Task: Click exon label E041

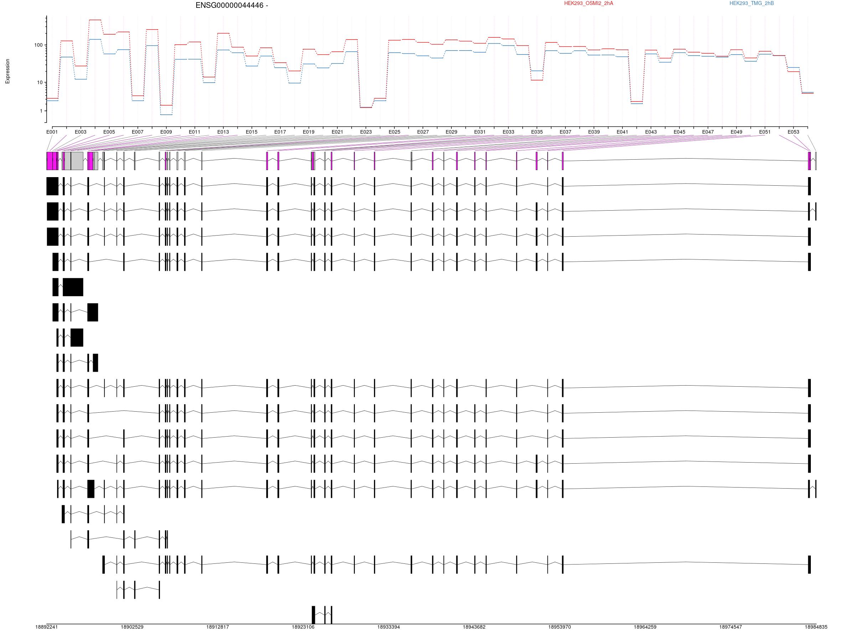Action: 623,132
